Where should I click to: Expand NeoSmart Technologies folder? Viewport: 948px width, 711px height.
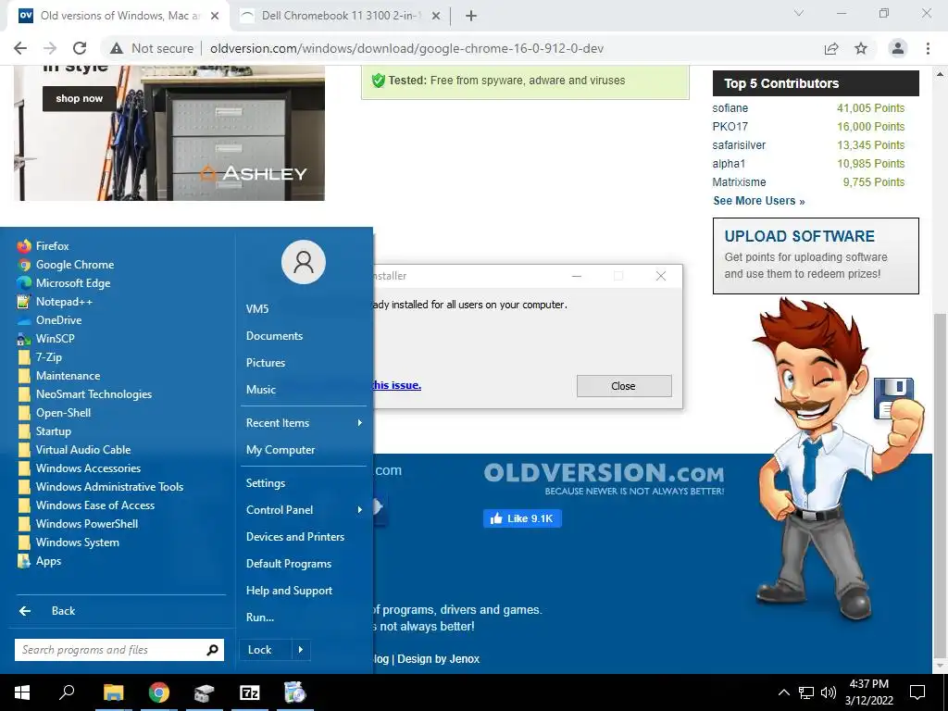85,394
